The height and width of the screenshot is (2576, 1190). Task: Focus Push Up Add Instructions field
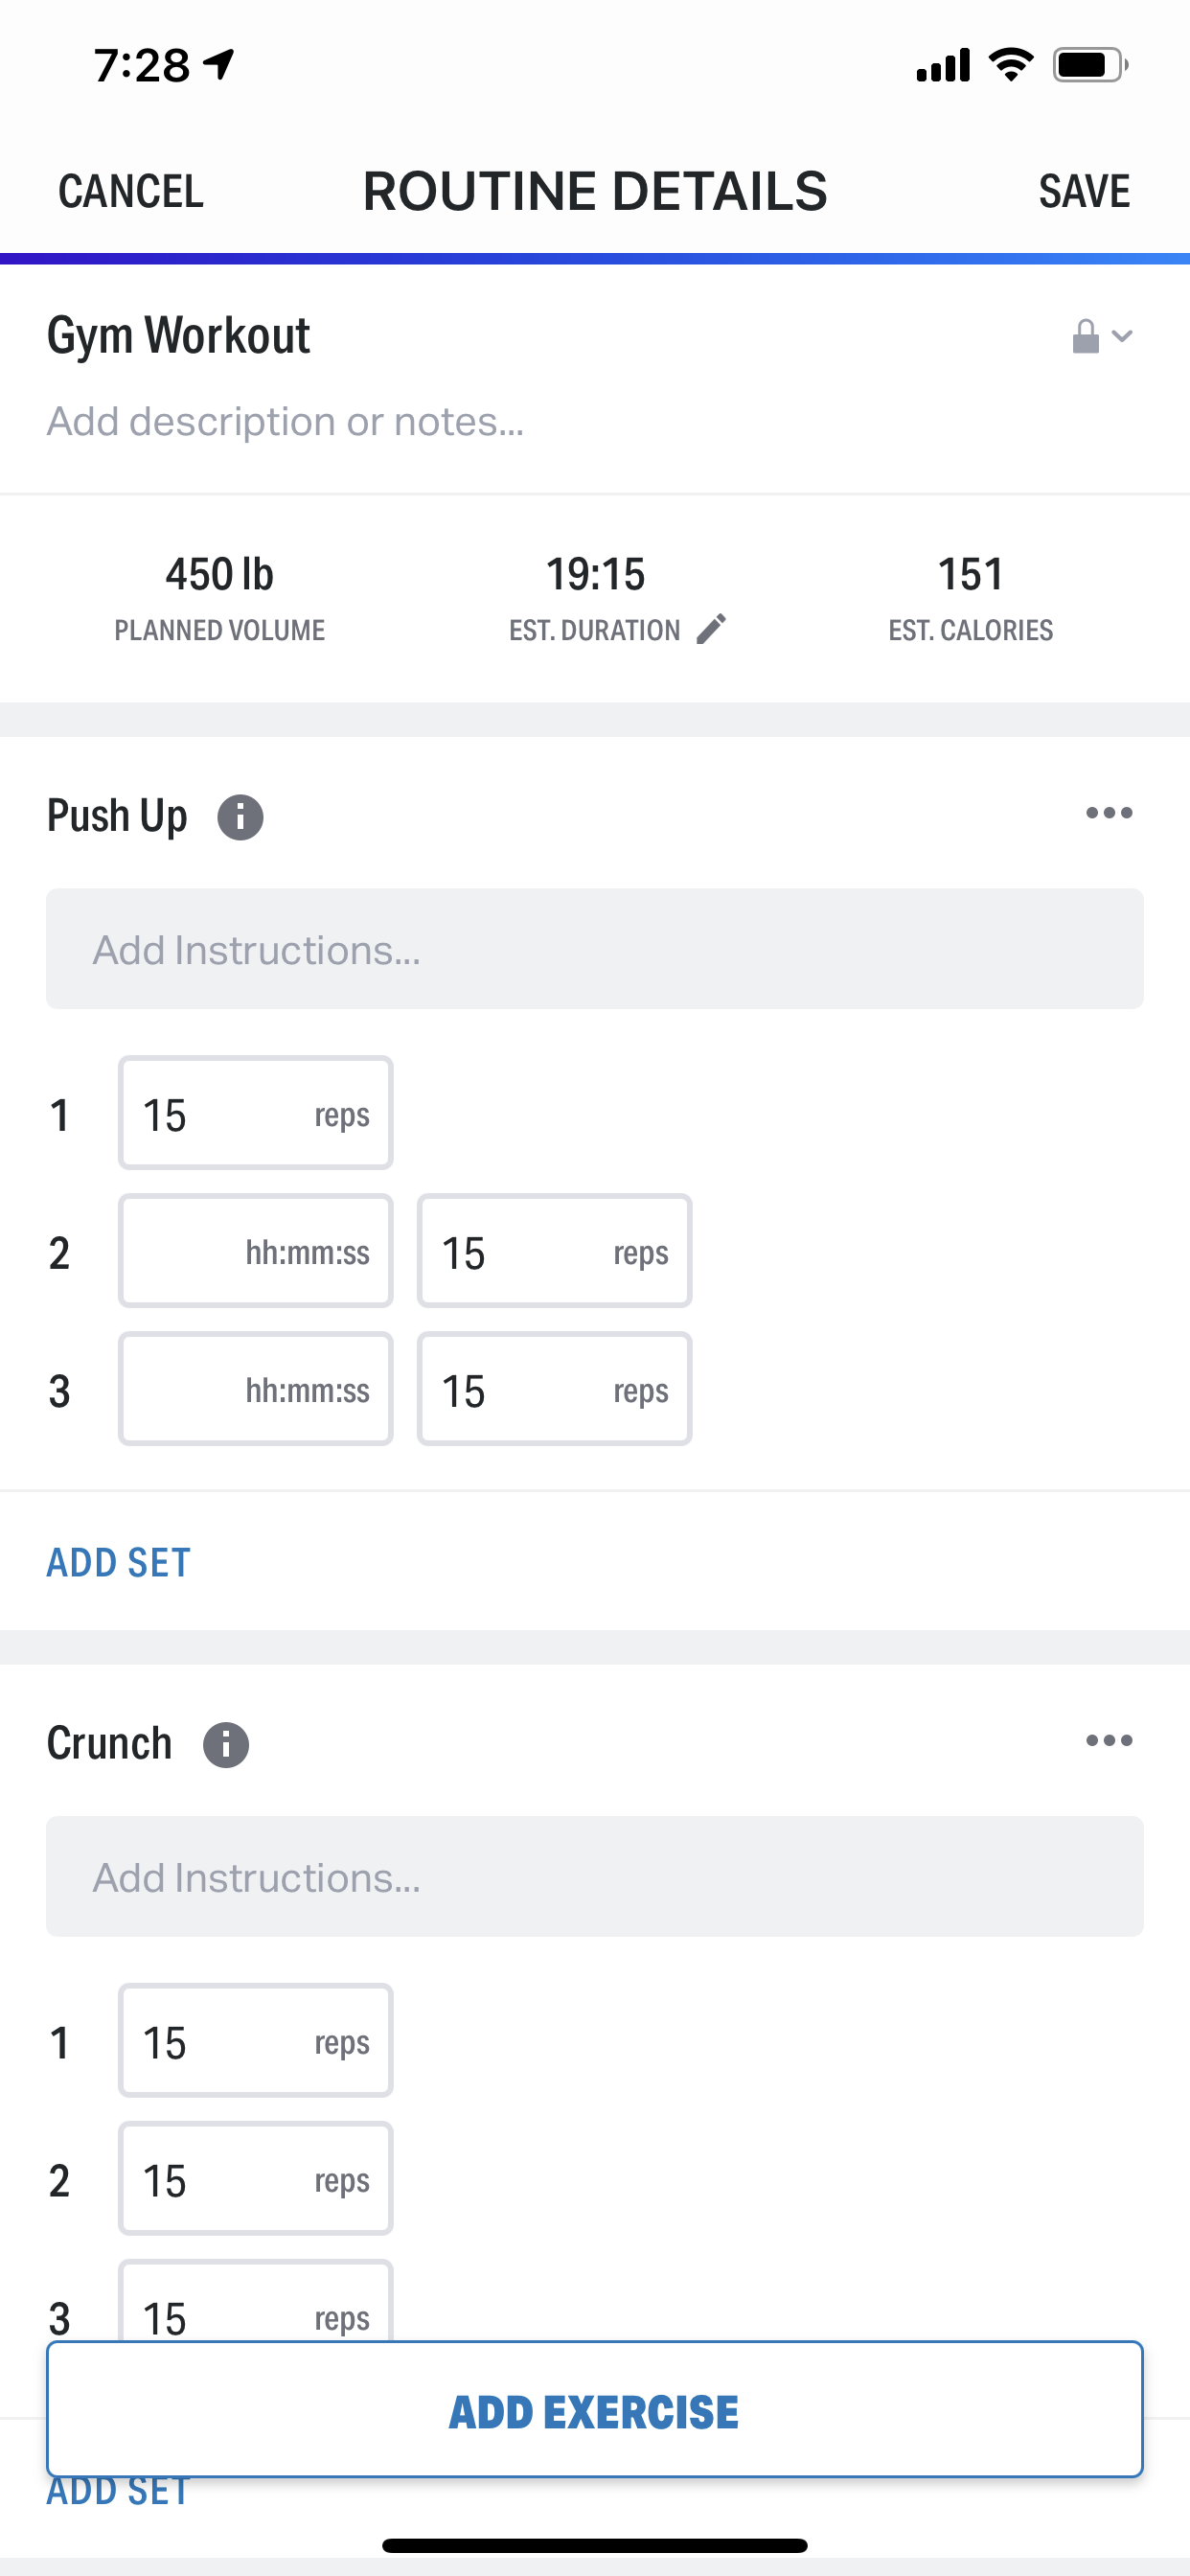(594, 949)
